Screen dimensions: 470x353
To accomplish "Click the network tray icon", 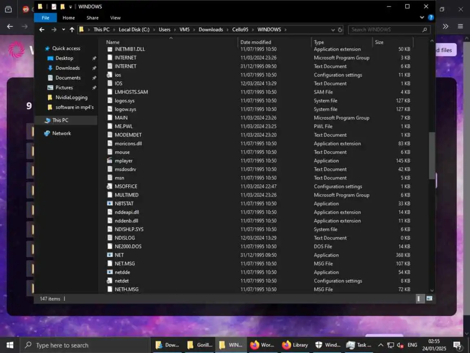I will 390,345.
